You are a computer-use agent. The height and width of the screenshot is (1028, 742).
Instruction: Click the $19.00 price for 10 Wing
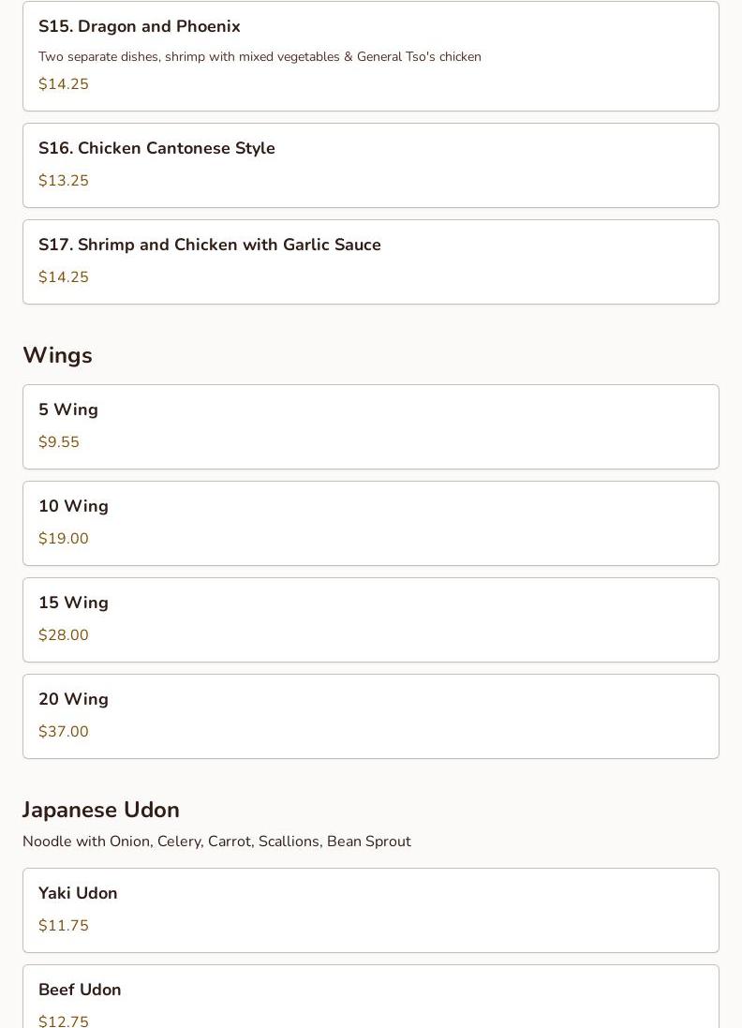[x=64, y=539]
